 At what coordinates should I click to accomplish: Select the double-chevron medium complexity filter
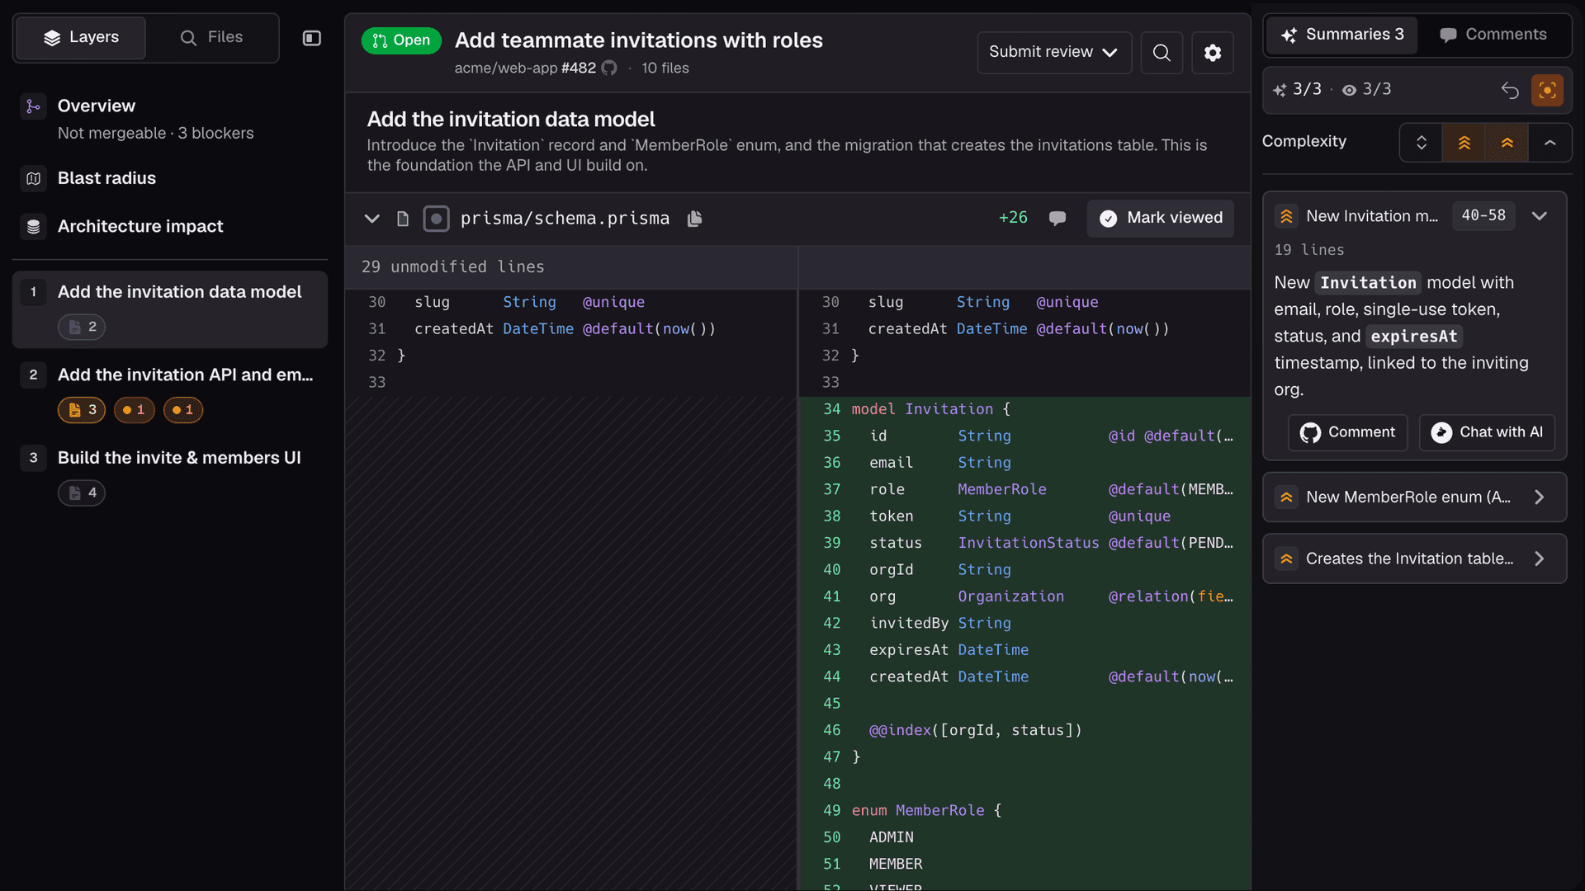tap(1507, 143)
